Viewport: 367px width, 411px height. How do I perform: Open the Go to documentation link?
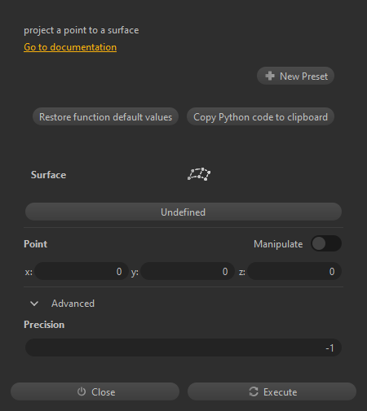pyautogui.click(x=70, y=47)
